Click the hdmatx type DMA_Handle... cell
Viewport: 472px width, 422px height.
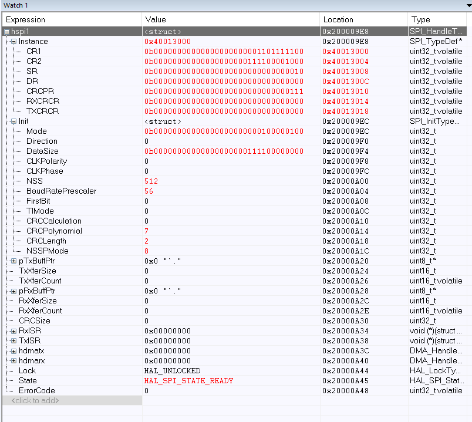(x=436, y=351)
